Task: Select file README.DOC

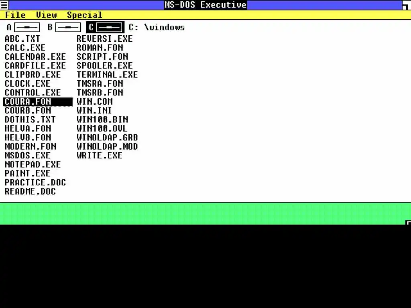Action: pyautogui.click(x=31, y=191)
